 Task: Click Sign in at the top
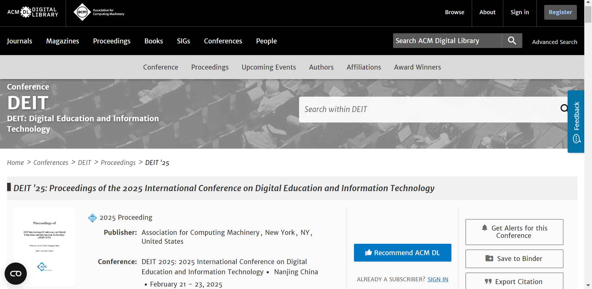[520, 12]
